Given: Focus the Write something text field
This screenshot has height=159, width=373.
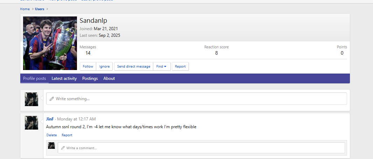Looking at the screenshot, I should click(x=196, y=99).
